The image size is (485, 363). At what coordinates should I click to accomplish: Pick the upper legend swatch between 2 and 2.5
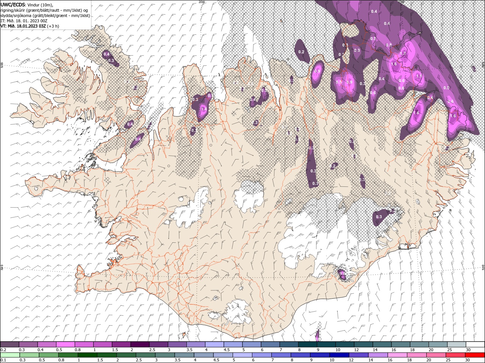[140, 344]
